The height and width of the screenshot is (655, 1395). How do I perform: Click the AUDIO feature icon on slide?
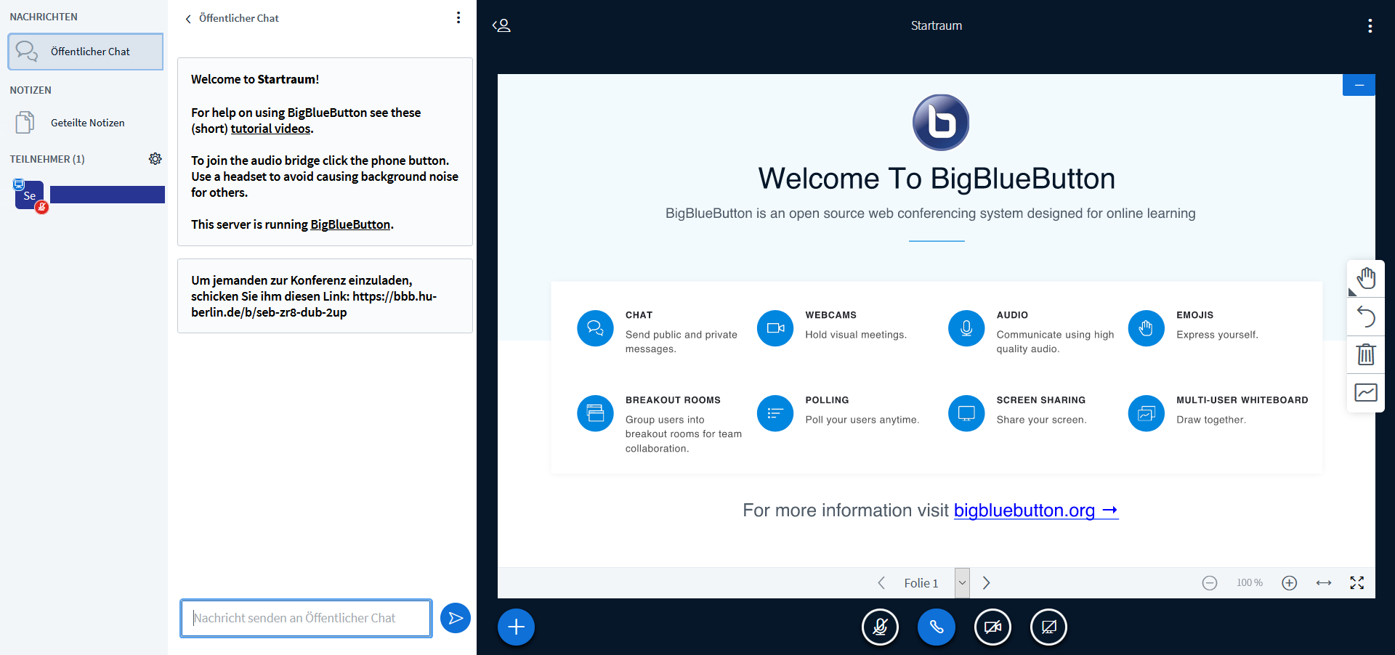click(x=966, y=328)
